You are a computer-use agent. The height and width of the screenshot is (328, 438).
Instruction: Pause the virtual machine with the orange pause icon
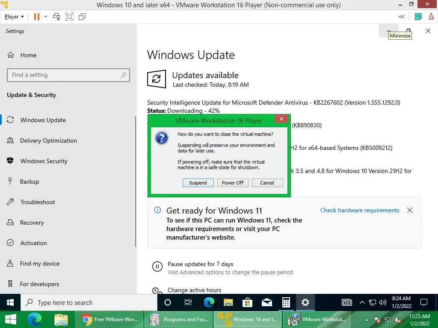[37, 17]
